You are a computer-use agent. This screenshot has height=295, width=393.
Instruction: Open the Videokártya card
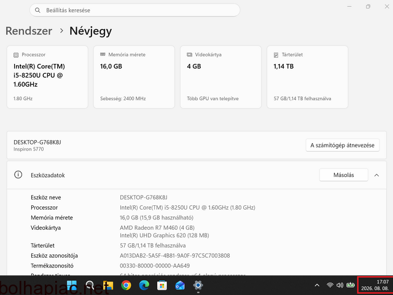pos(221,77)
